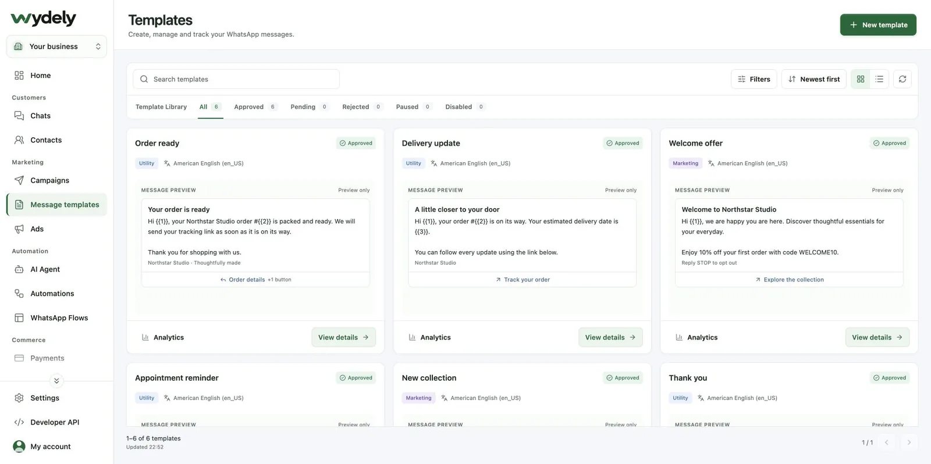
Task: Click Utility tag on Order ready
Action: pyautogui.click(x=147, y=163)
